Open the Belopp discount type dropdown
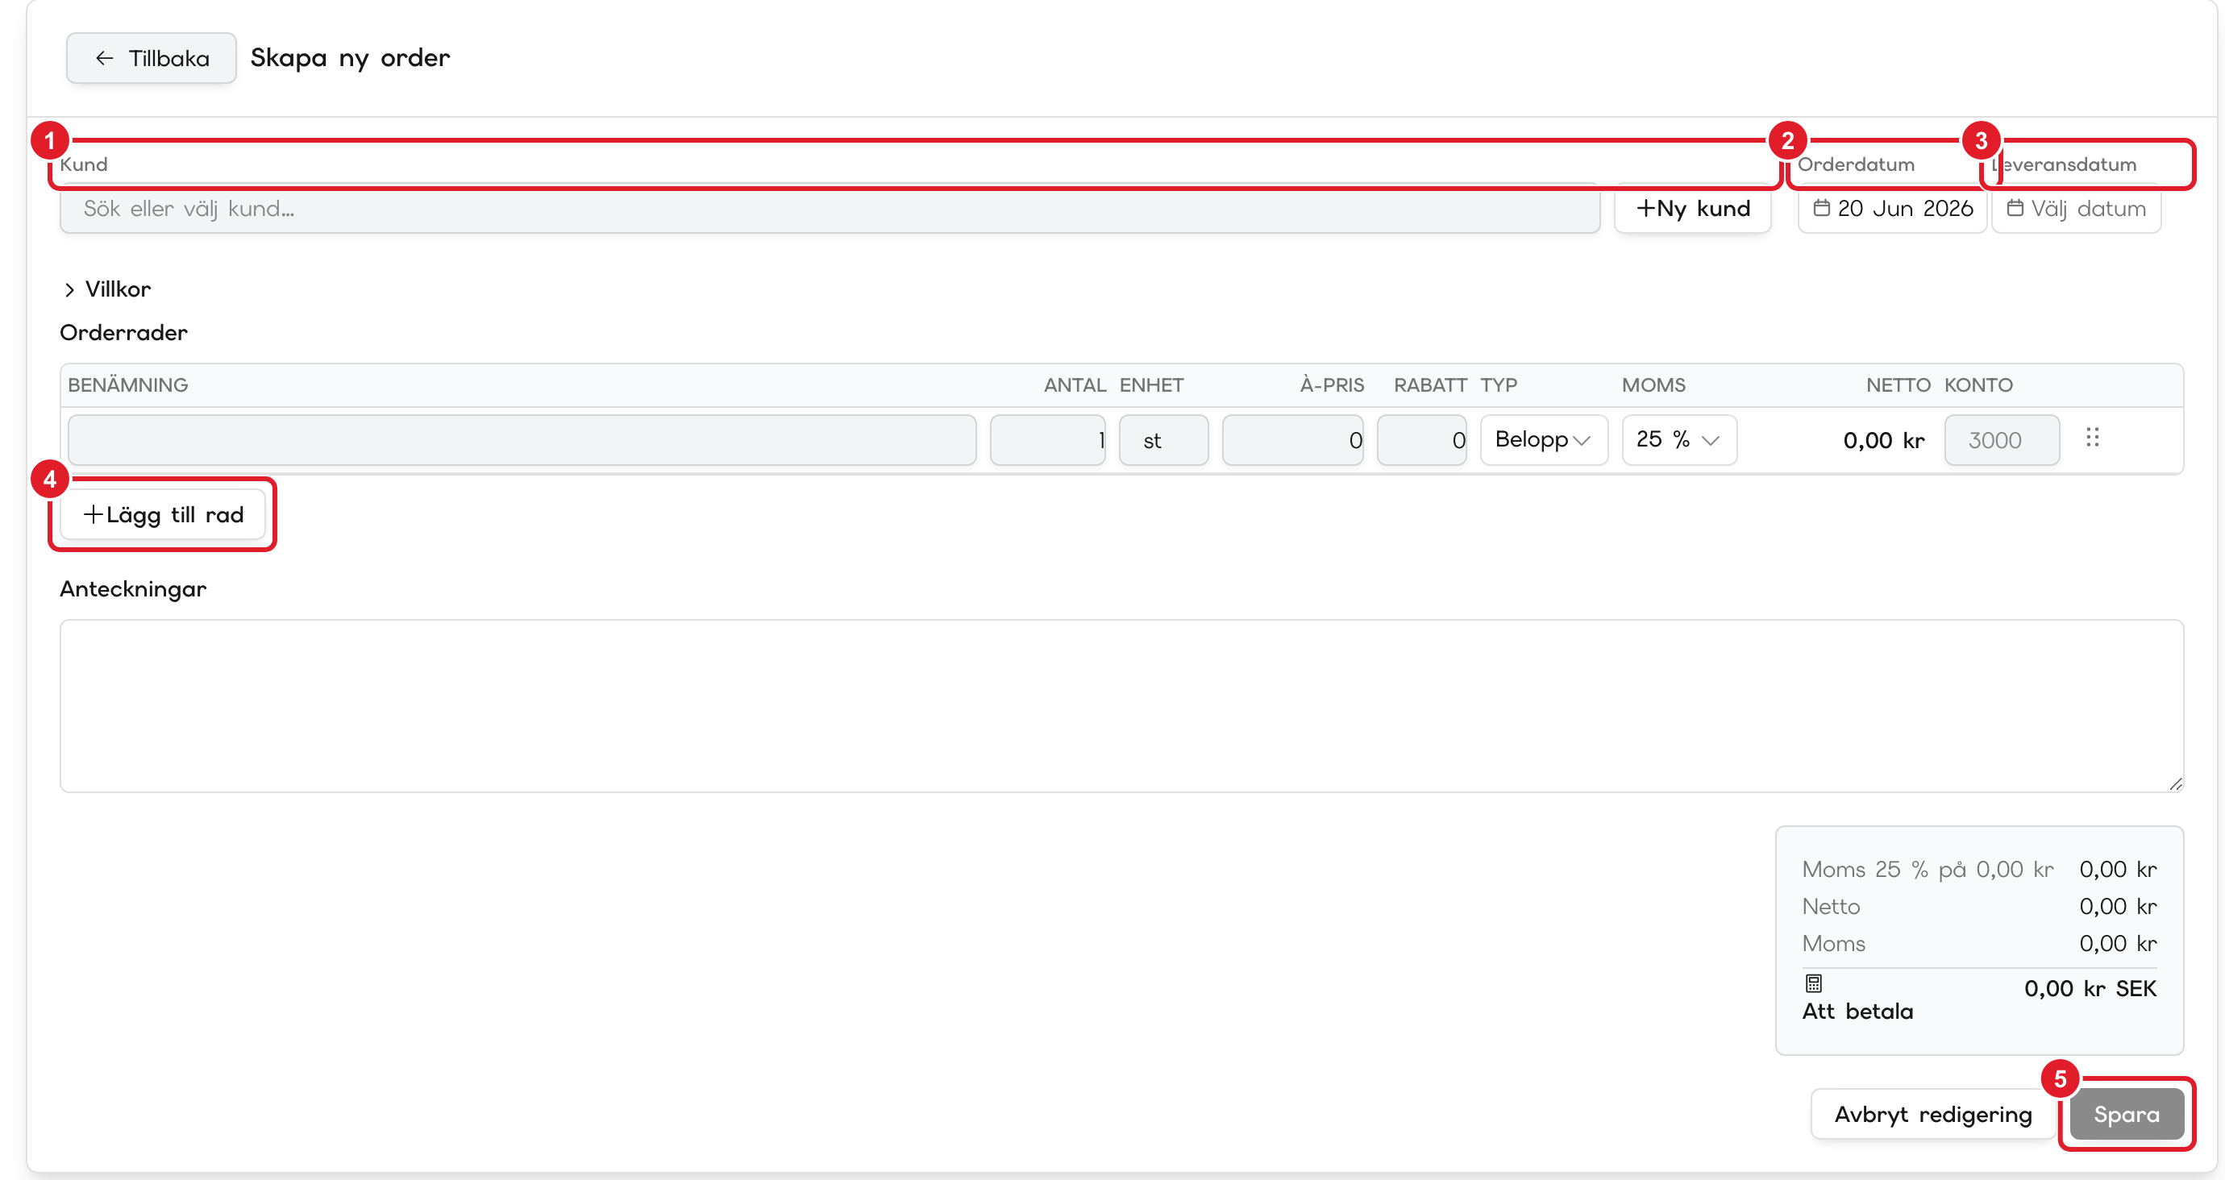Screen dimensions: 2225x1180 [x=1544, y=440]
